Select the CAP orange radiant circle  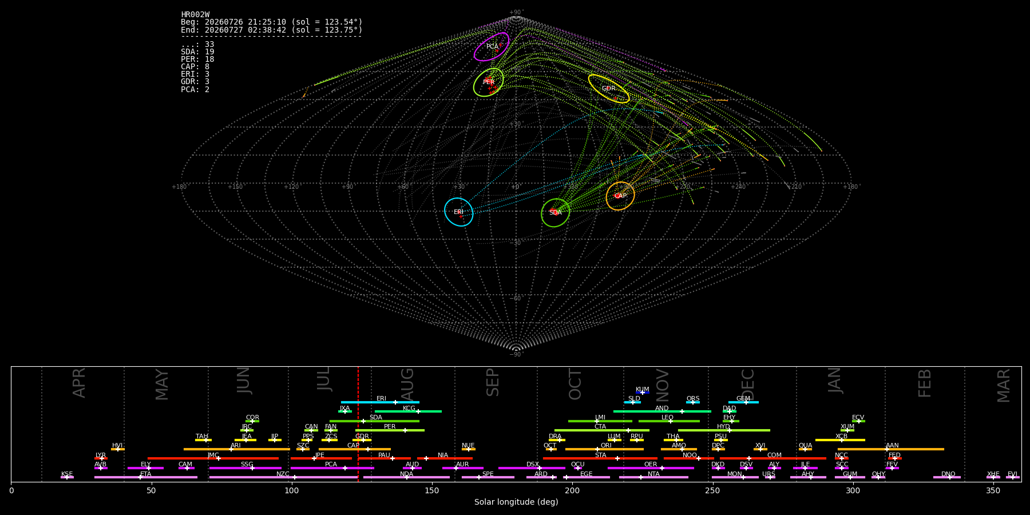click(x=620, y=196)
